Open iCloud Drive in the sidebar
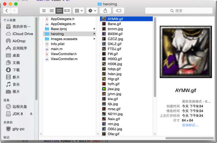The width and height of the screenshot is (217, 143). 19,34
